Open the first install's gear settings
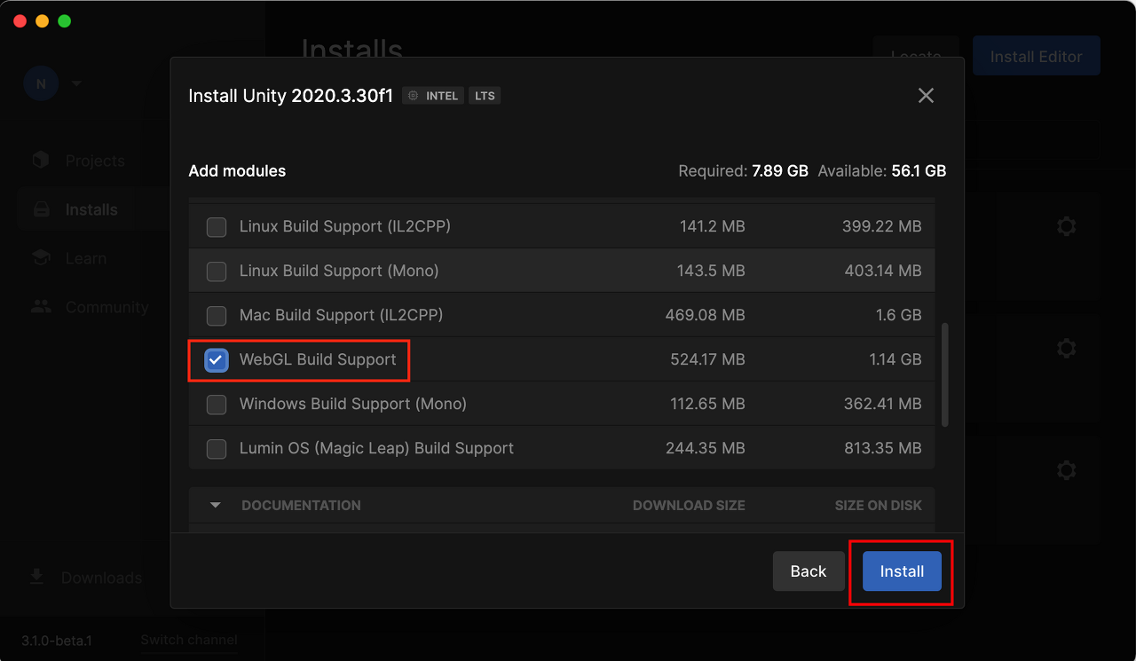Screen dimensions: 1136x661 click(1067, 226)
